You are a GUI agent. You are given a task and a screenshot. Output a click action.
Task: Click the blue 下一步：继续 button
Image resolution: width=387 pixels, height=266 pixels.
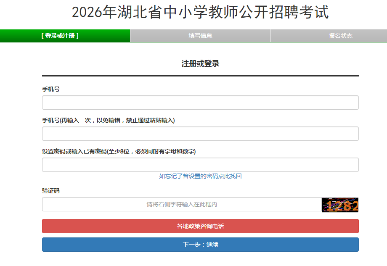[x=200, y=245]
